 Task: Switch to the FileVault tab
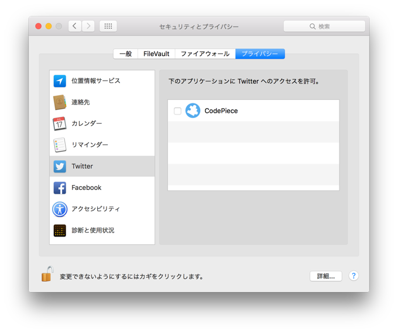156,54
